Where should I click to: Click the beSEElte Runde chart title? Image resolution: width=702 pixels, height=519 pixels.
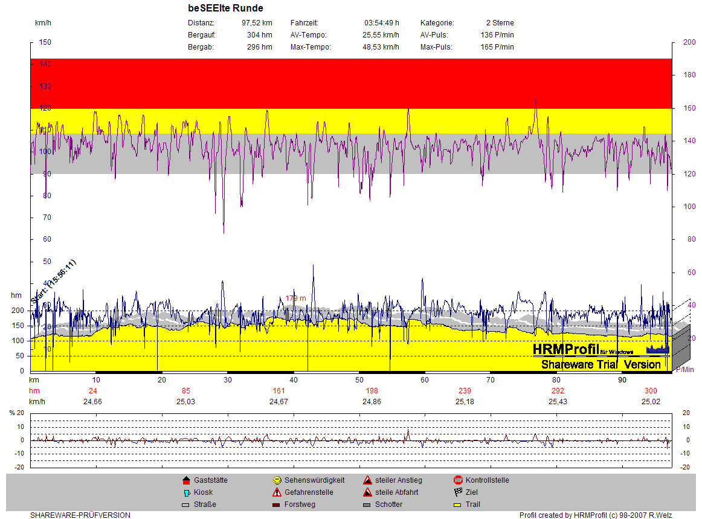[225, 8]
